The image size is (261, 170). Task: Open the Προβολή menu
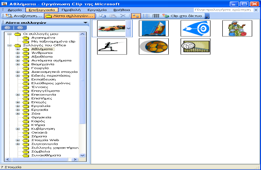coord(71,10)
